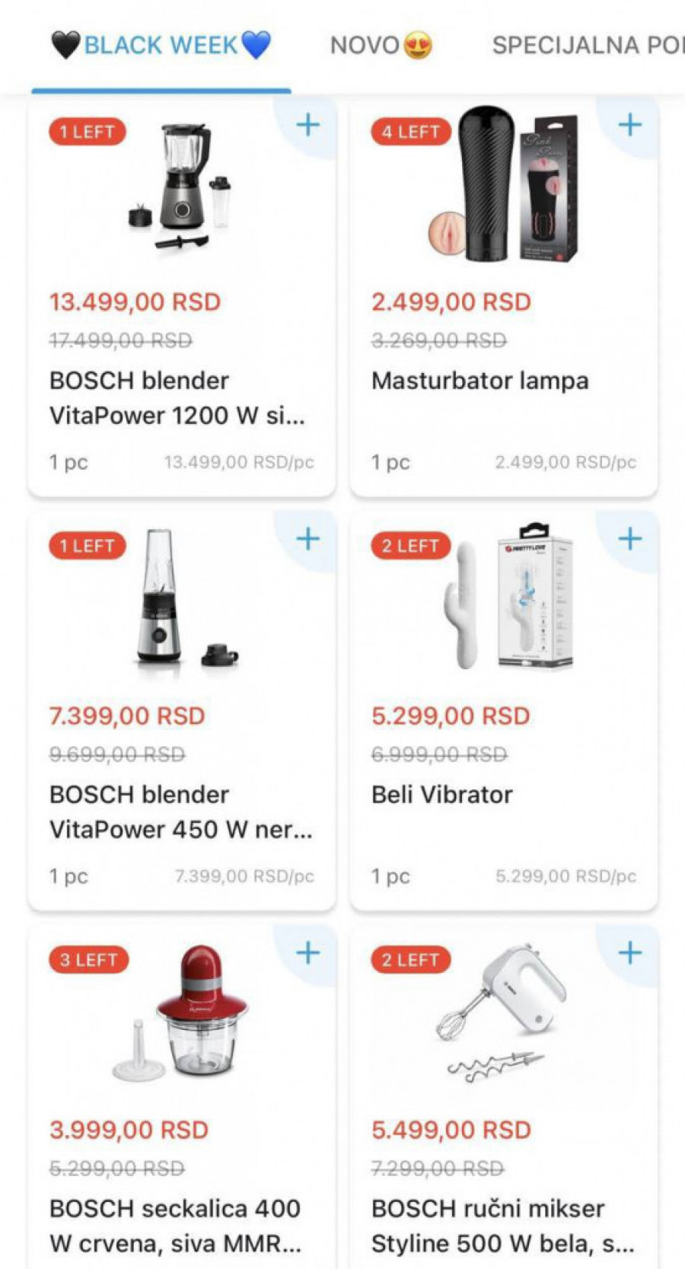Click plus icon for BOSCH ručni mikser
This screenshot has height=1269, width=685.
(x=630, y=952)
